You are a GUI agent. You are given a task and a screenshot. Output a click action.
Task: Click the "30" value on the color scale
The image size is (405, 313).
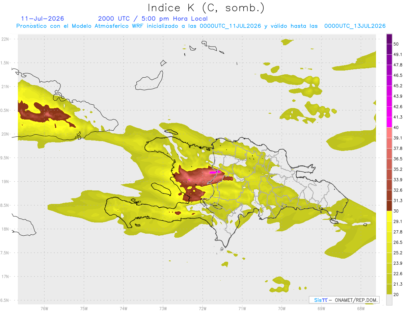(397, 211)
